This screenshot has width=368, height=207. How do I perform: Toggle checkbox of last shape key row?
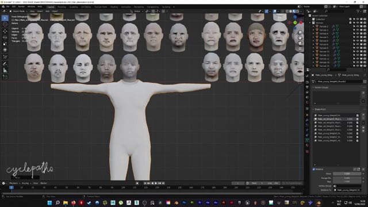tap(358, 141)
